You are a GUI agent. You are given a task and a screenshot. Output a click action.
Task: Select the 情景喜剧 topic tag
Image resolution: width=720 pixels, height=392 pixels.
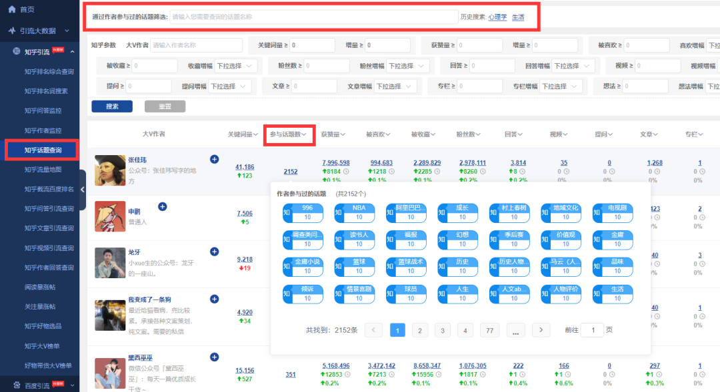coord(355,294)
